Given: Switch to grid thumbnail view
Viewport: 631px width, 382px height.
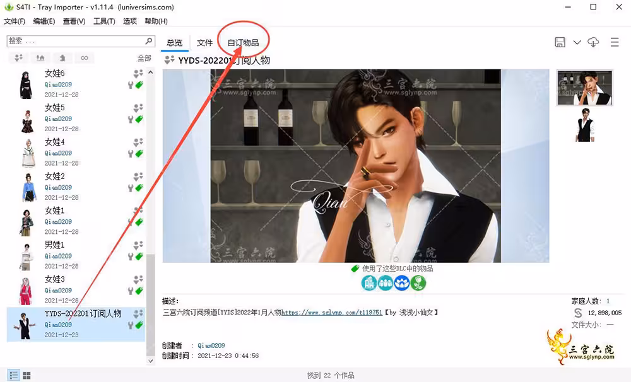Looking at the screenshot, I should pyautogui.click(x=27, y=375).
